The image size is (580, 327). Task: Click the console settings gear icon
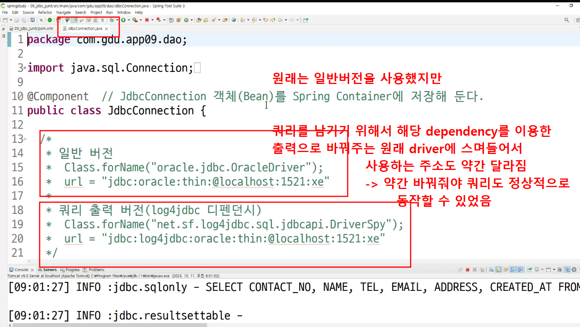click(574, 270)
